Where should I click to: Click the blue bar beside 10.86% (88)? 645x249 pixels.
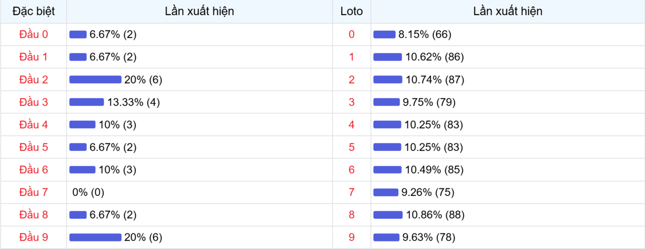click(388, 215)
